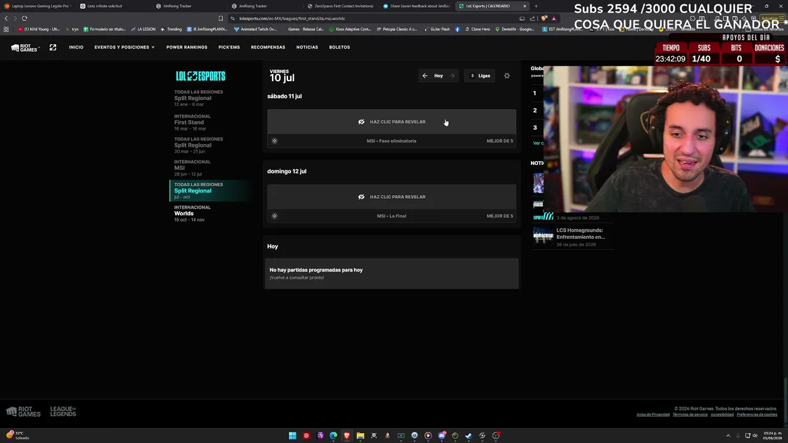Click the LCS Homegrounds news thumbnail
The height and width of the screenshot is (443, 788).
(543, 236)
